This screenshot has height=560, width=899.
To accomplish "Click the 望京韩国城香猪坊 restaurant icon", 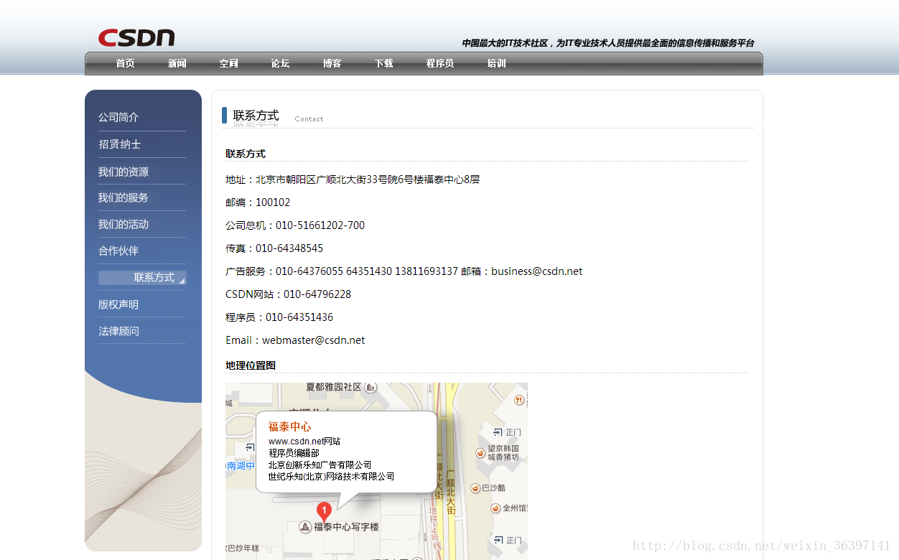I will point(480,453).
